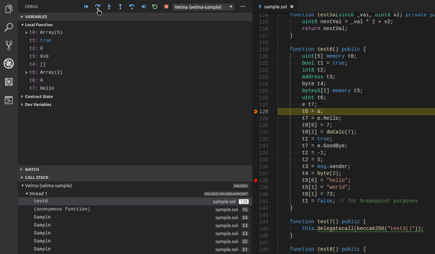This screenshot has width=435, height=254.
Task: Collapse the VARIABLES section
Action: coord(135,17)
